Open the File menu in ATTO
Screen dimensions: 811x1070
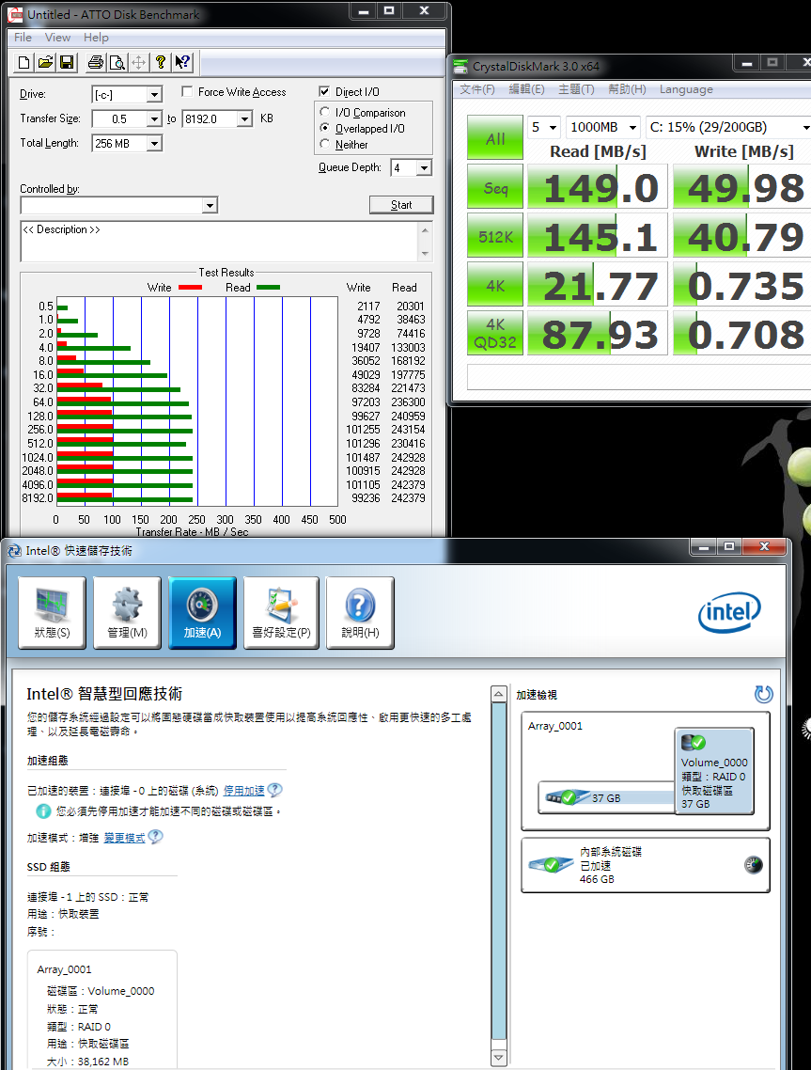23,38
